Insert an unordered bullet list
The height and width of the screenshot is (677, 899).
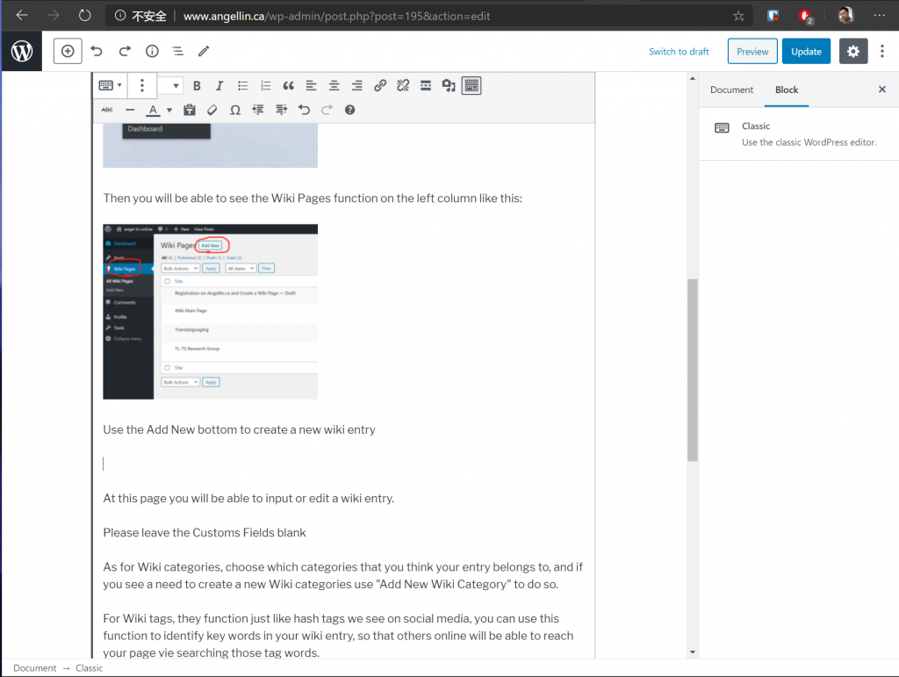click(x=242, y=85)
